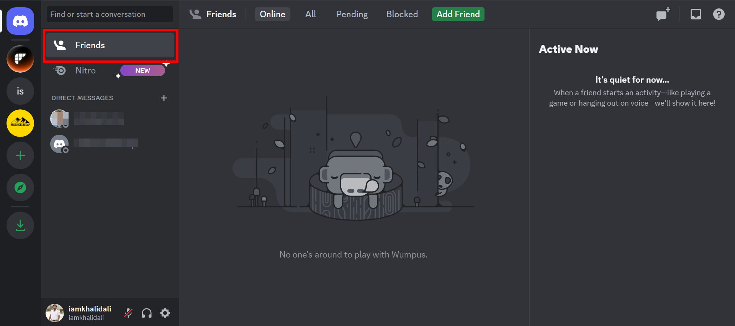This screenshot has width=735, height=326.
Task: Click the green Add Friend button
Action: click(x=458, y=14)
